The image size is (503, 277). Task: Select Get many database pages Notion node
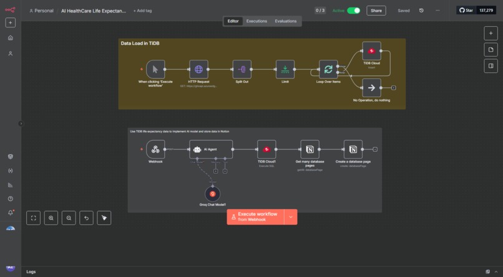point(310,149)
